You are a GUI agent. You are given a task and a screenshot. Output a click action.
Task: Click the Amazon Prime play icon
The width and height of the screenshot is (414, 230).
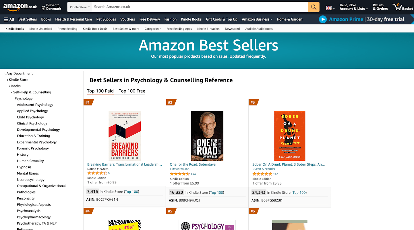323,19
